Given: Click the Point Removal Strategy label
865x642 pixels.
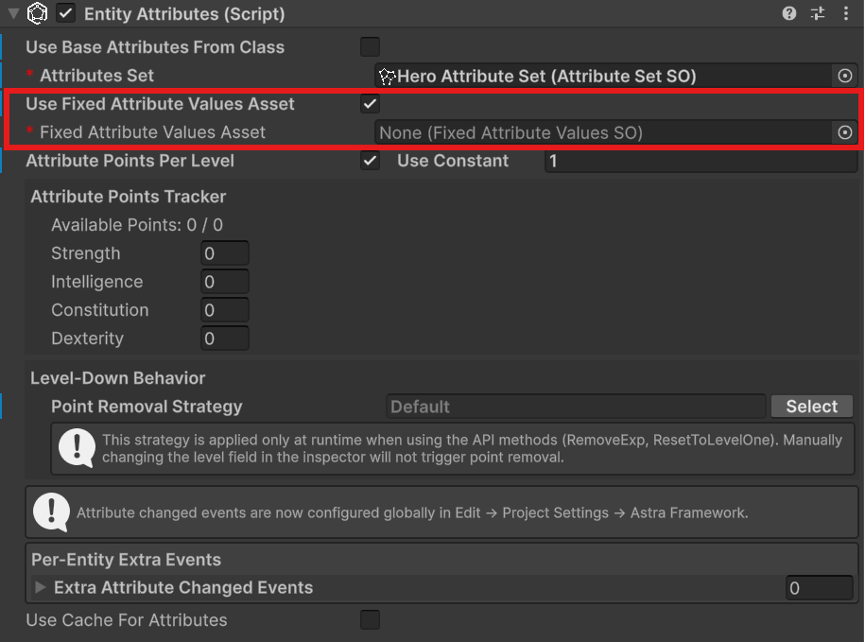Looking at the screenshot, I should 147,407.
